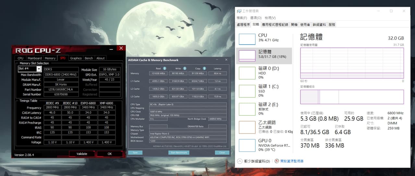Click the Memory Write value 90195 MB/s
The height and width of the screenshot is (176, 415).
[x=178, y=73]
